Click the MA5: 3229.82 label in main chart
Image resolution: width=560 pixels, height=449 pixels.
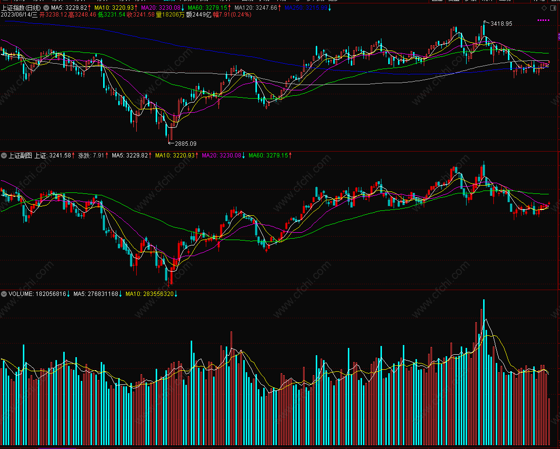pyautogui.click(x=69, y=7)
